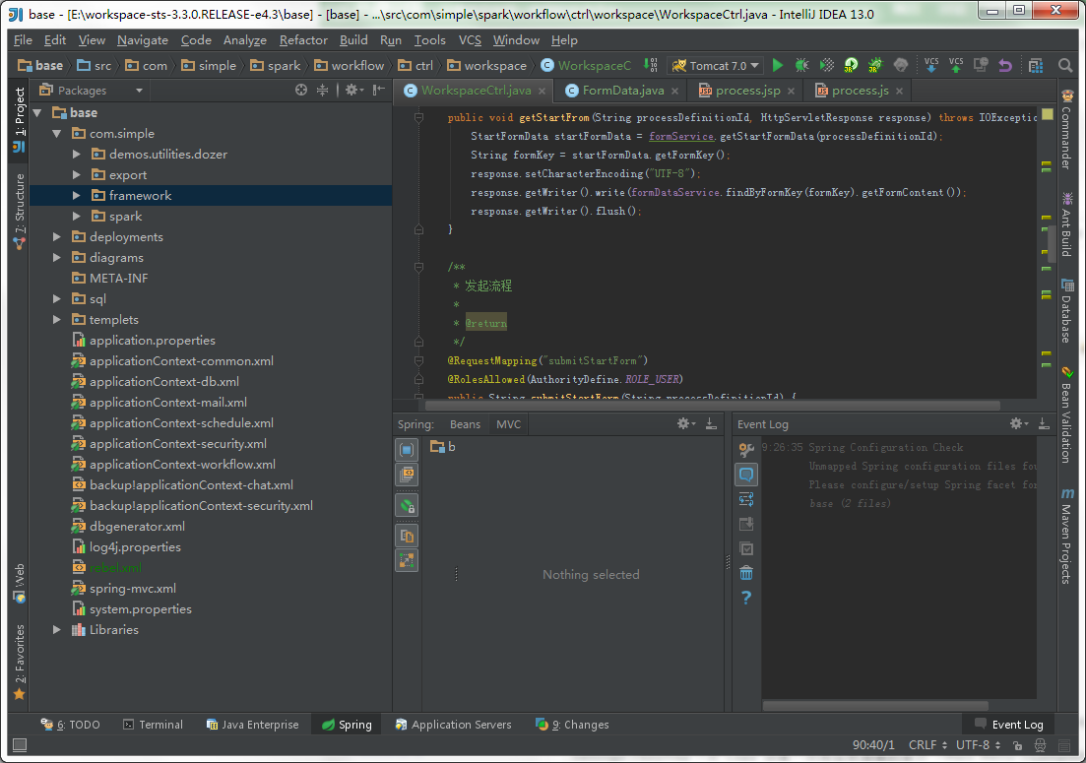Revert changes with the purple undo arrow

[x=1005, y=66]
